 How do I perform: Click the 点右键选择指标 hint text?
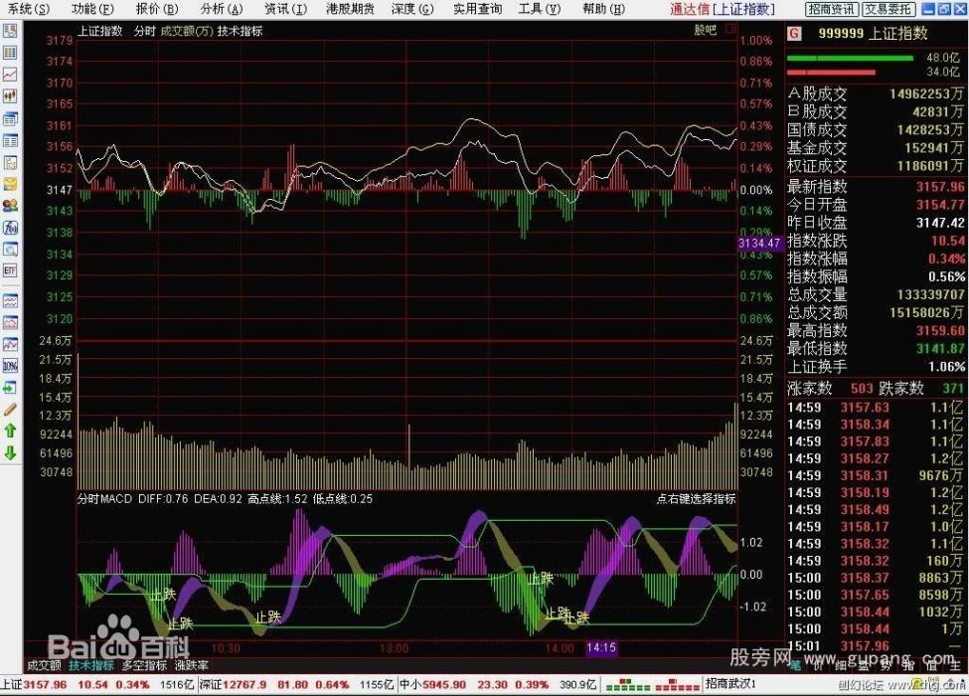tap(696, 499)
